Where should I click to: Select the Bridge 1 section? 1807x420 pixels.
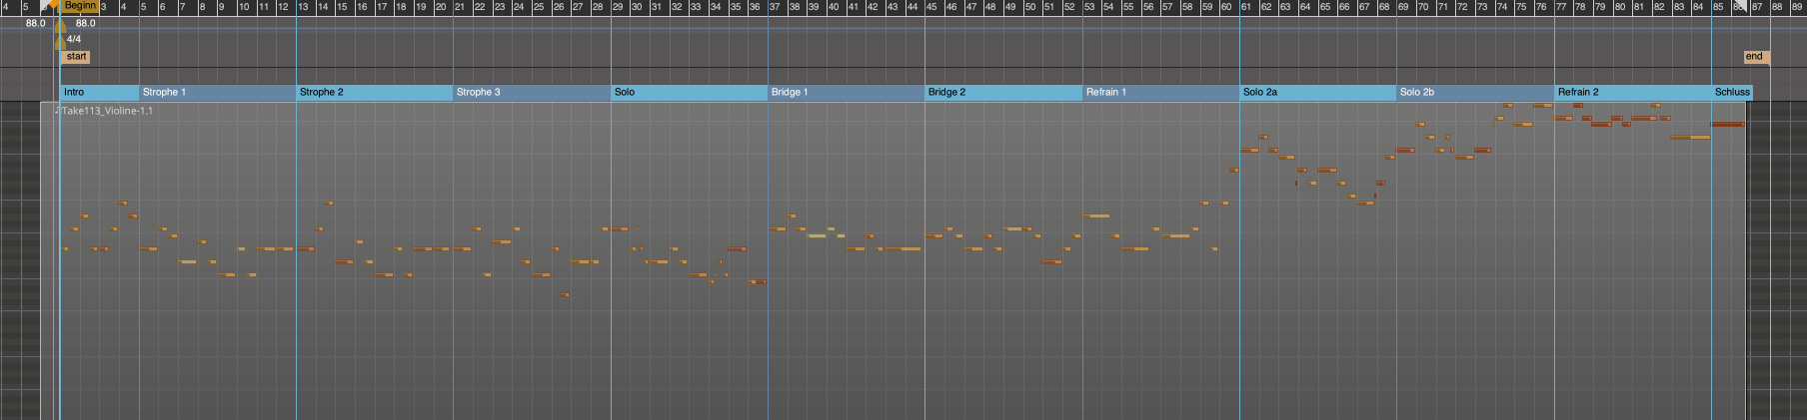[847, 92]
